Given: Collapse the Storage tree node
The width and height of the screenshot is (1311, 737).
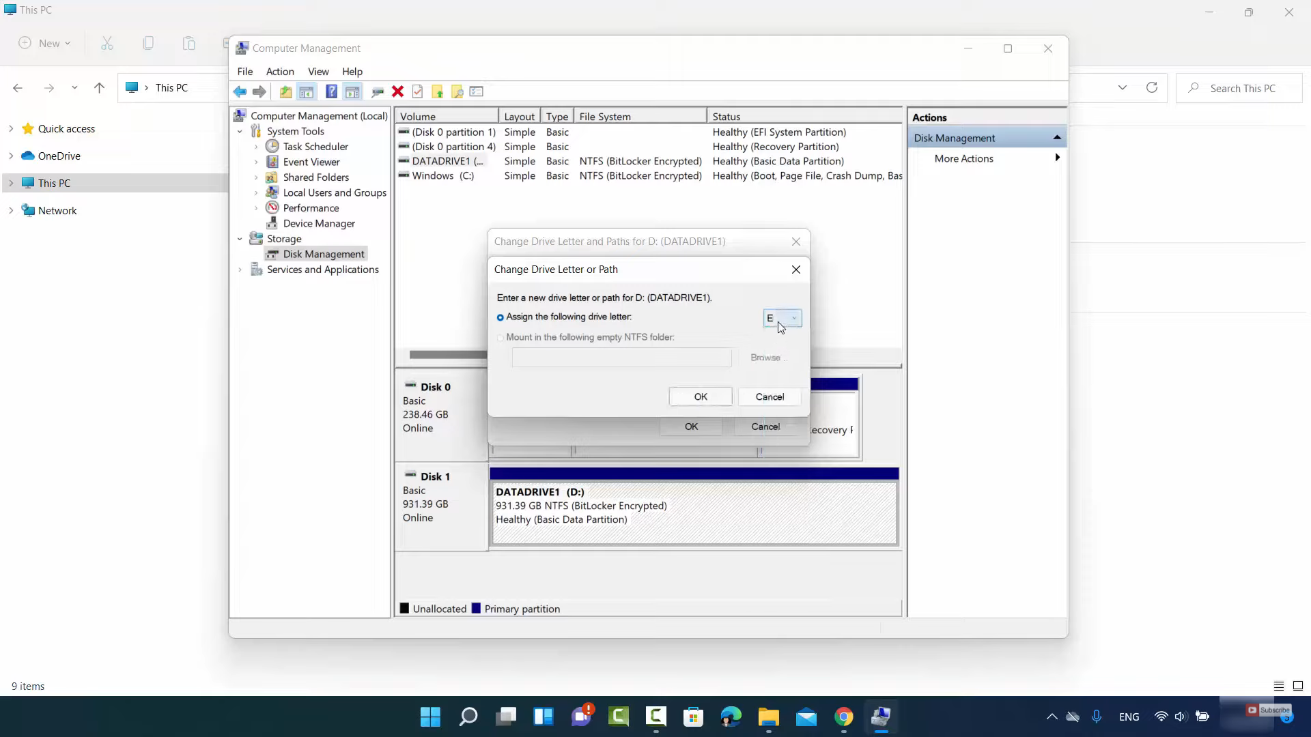Looking at the screenshot, I should [240, 239].
